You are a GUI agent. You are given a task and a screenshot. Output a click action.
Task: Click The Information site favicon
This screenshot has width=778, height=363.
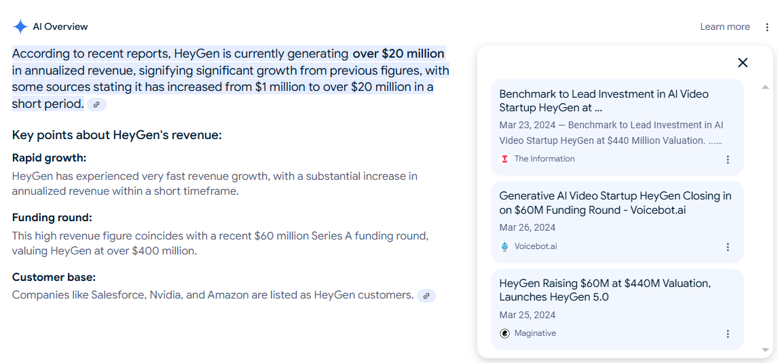[x=504, y=159]
